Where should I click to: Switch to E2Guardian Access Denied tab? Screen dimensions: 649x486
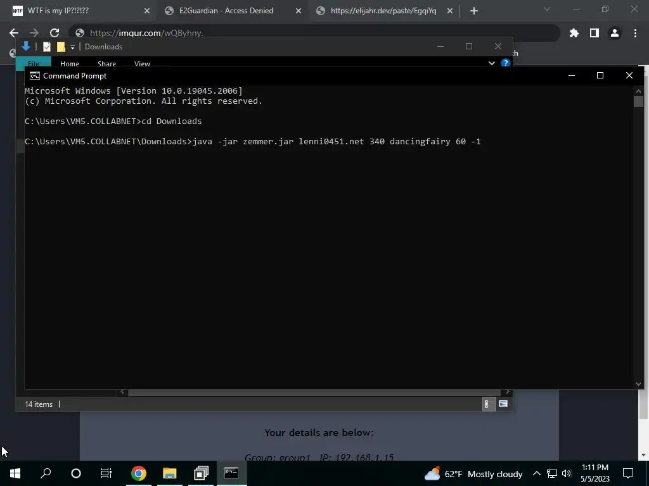[232, 11]
